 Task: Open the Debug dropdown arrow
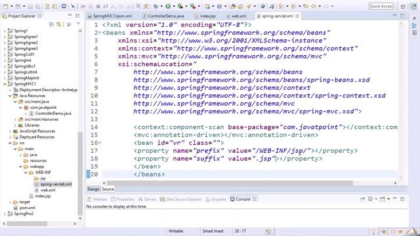click(161, 6)
